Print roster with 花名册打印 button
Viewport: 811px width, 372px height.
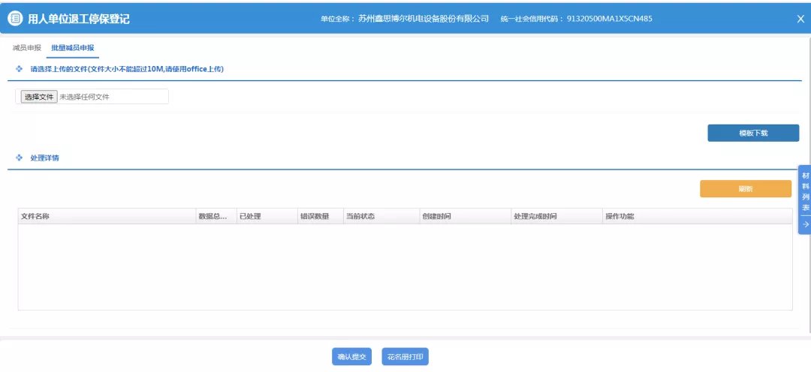405,357
